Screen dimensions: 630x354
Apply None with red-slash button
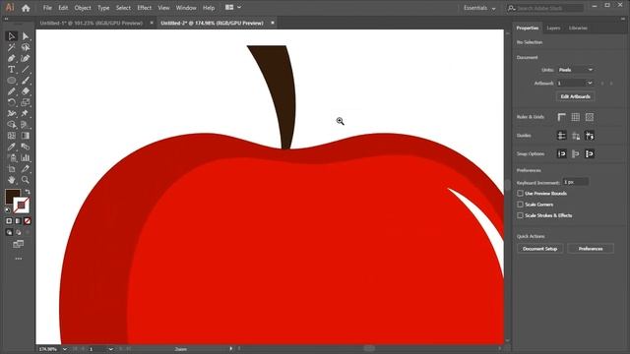point(28,221)
